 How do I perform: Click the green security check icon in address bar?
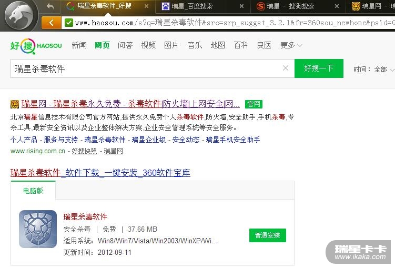68,23
